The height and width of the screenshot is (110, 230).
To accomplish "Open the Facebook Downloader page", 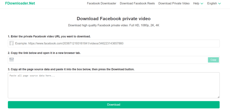I will [x=102, y=3].
